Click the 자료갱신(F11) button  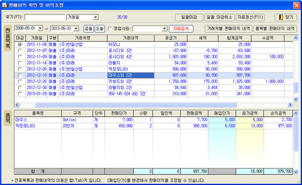point(250,17)
